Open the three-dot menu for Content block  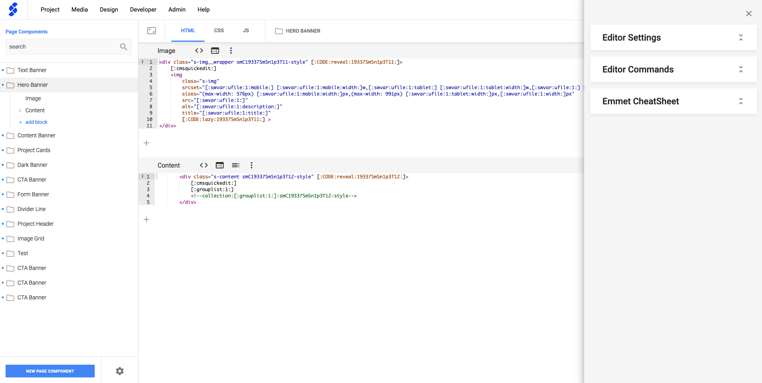[x=251, y=165]
